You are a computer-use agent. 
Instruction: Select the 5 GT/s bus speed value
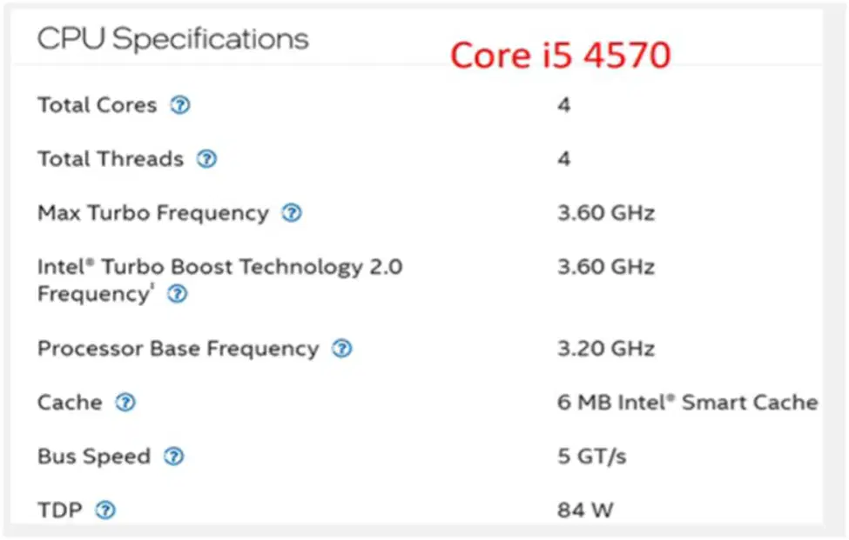coord(592,457)
